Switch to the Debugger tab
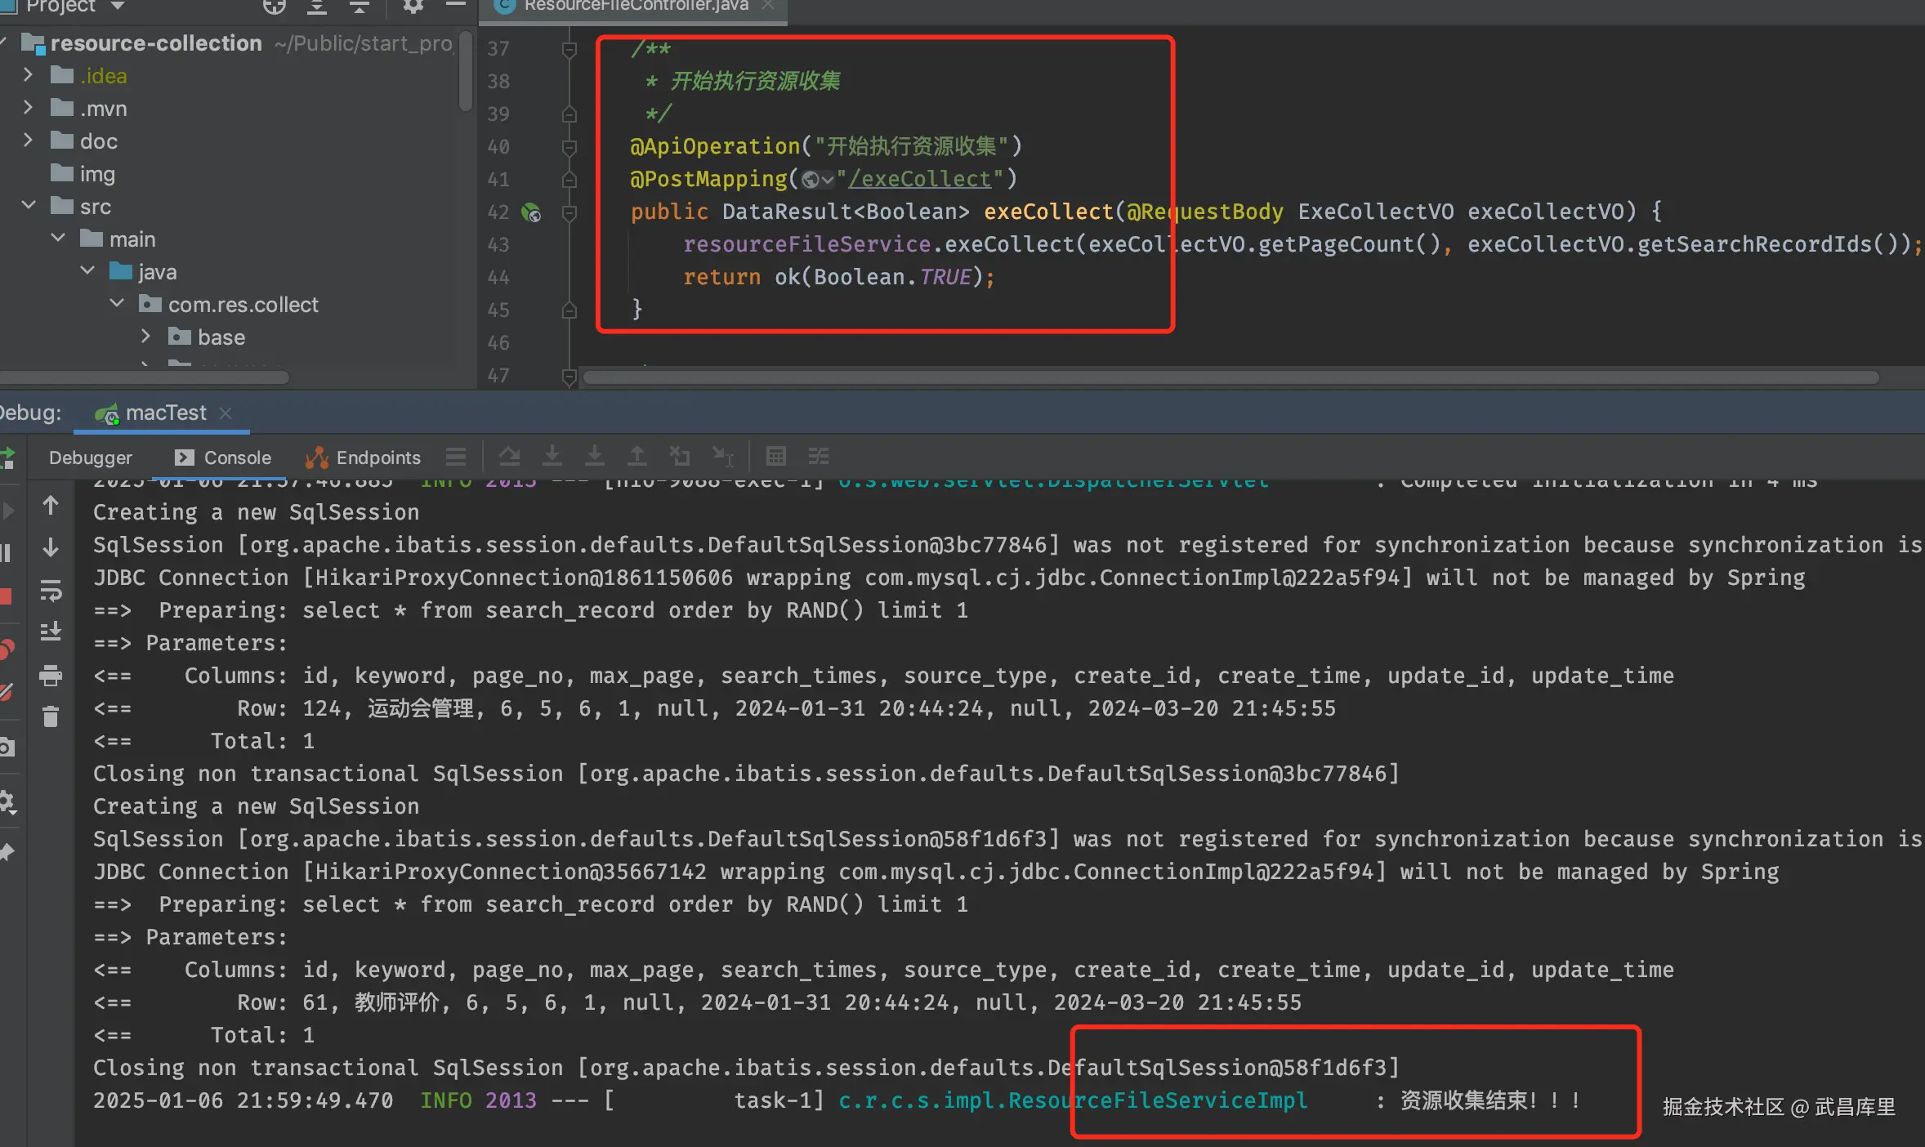This screenshot has height=1147, width=1925. point(90,457)
